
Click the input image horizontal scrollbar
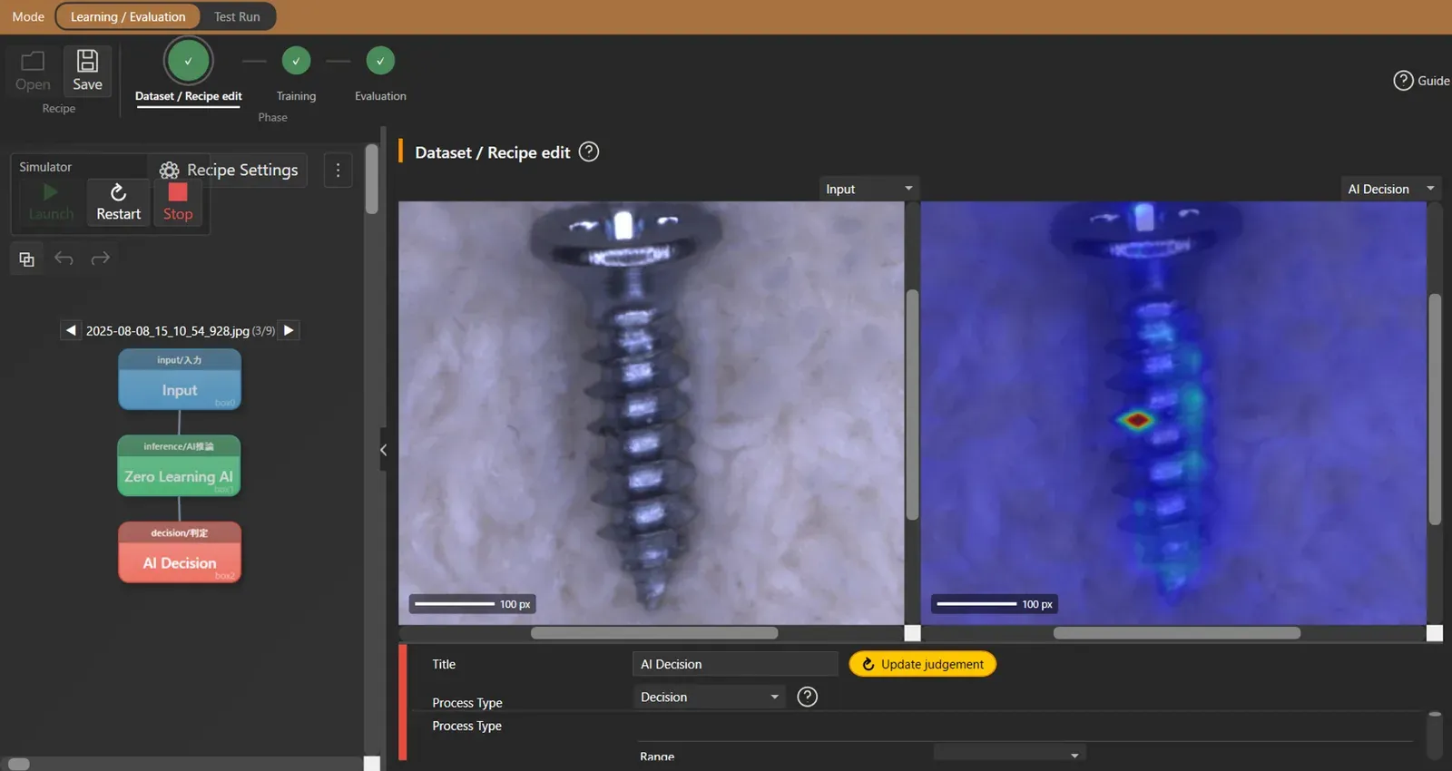coord(654,633)
